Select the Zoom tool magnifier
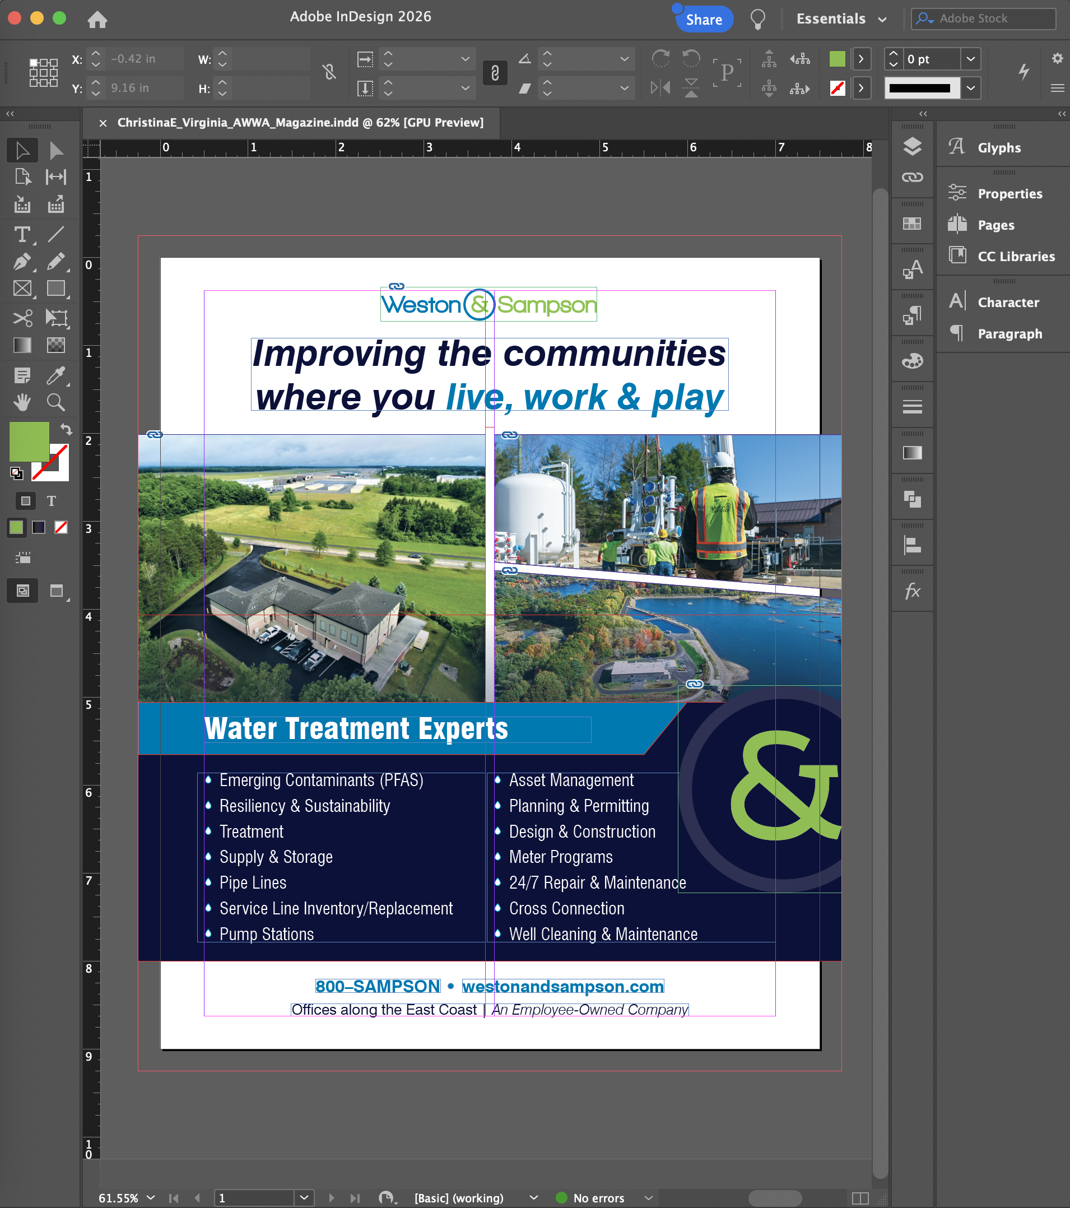Image resolution: width=1070 pixels, height=1208 pixels. (56, 402)
